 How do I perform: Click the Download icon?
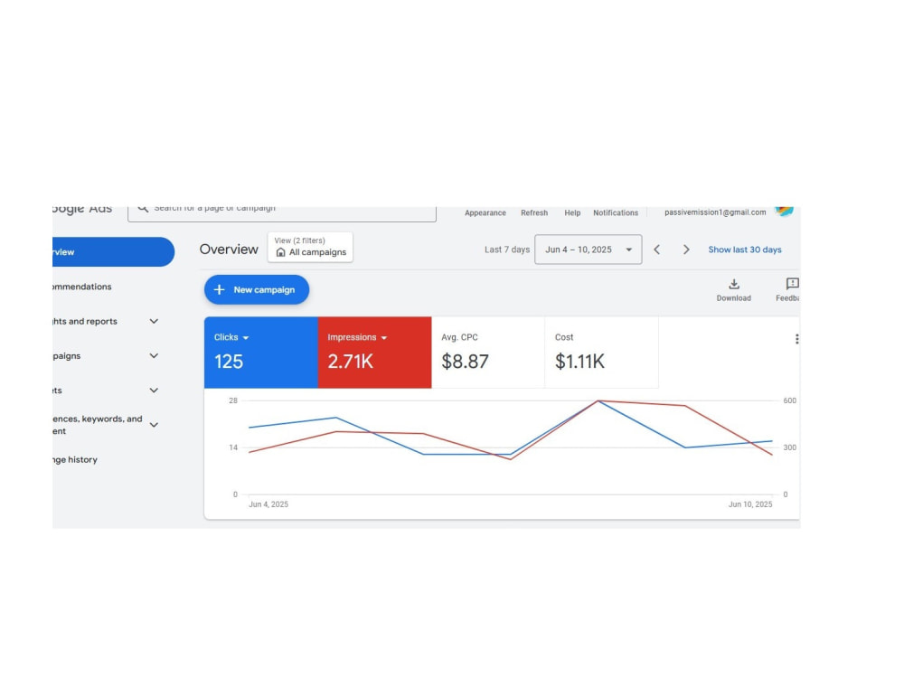(733, 284)
